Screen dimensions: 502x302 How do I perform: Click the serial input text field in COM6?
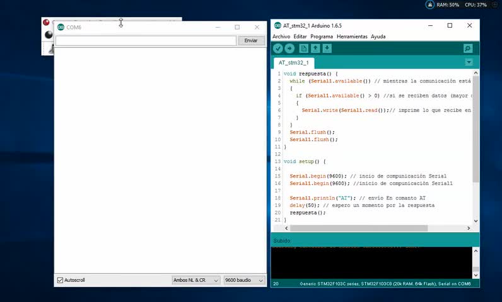pos(146,40)
